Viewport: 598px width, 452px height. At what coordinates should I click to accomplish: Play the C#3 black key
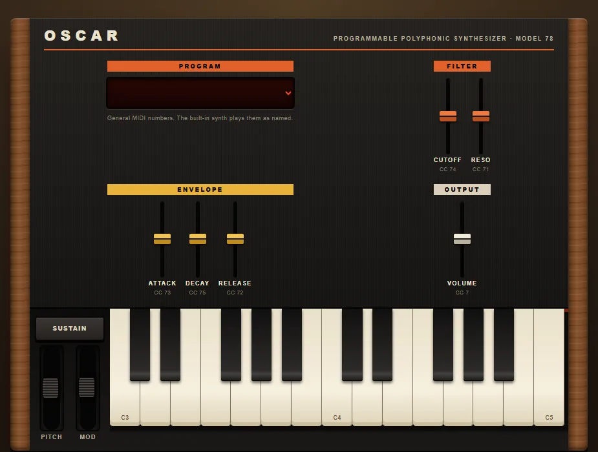click(x=140, y=344)
